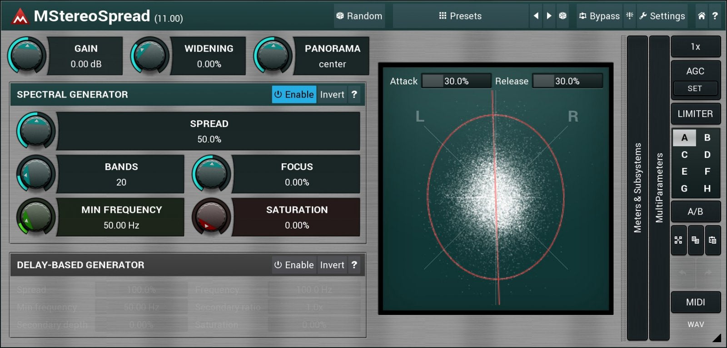This screenshot has width=727, height=348.
Task: Open the Presets browser
Action: click(460, 16)
